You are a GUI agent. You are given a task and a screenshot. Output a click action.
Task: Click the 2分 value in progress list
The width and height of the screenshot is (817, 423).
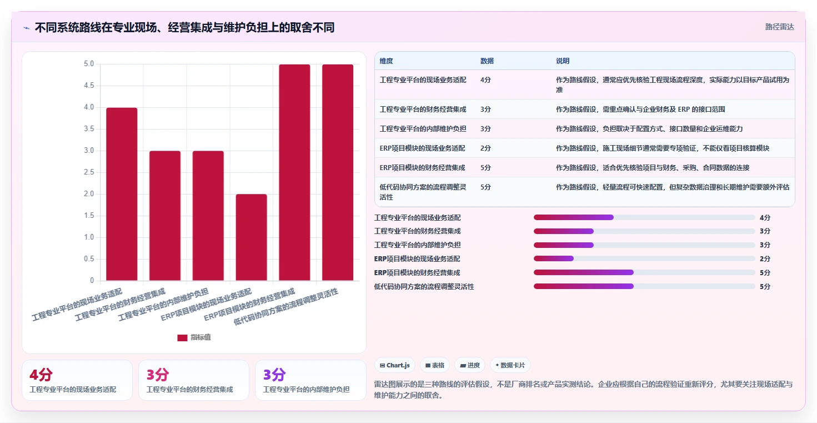coord(765,258)
